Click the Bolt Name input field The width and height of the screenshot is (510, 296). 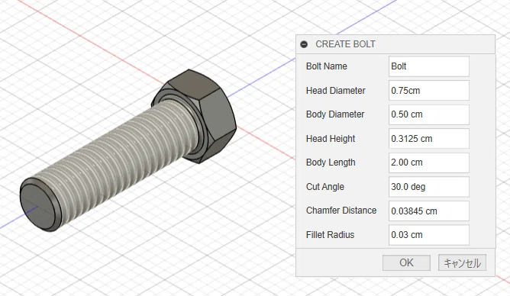(428, 66)
